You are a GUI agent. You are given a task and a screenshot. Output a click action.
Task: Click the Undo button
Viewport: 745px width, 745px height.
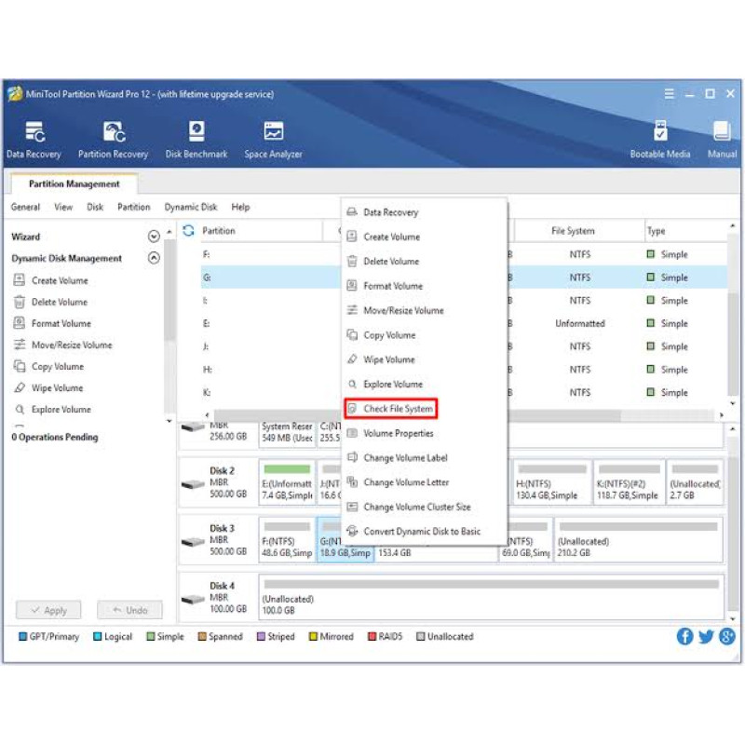(129, 610)
